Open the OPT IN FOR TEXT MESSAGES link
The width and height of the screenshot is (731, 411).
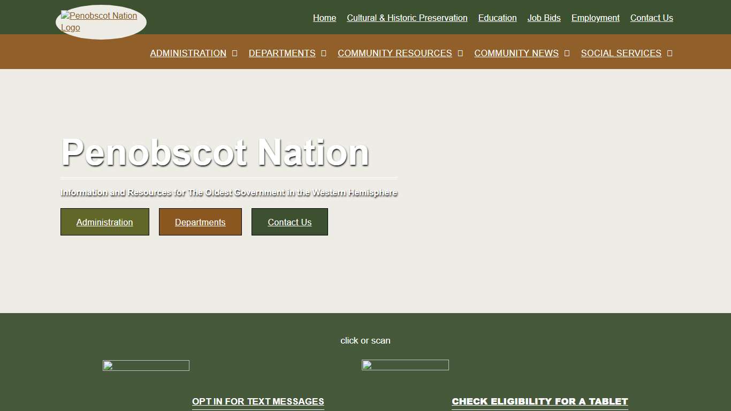[x=258, y=401]
